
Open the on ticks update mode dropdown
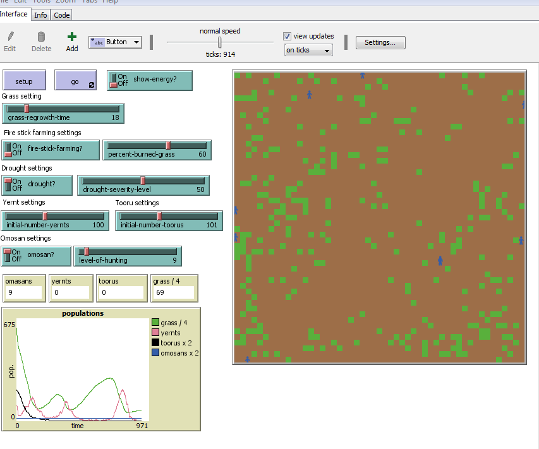308,50
